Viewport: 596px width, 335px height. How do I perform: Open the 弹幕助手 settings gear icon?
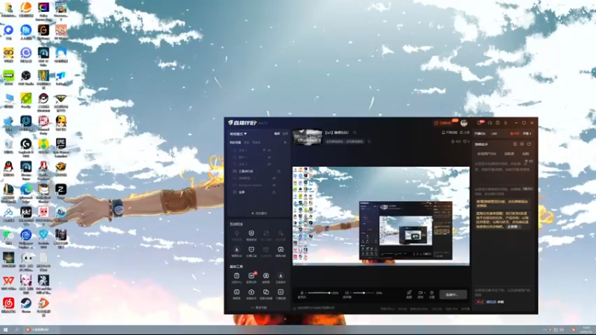pyautogui.click(x=522, y=144)
